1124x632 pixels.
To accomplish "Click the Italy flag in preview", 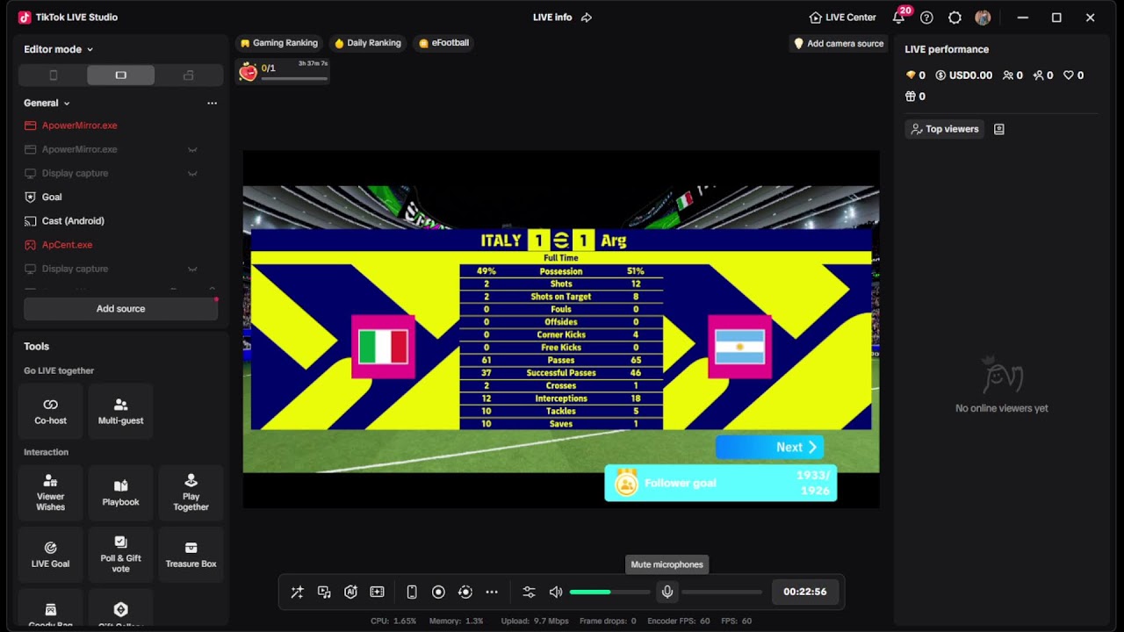I will pyautogui.click(x=383, y=347).
